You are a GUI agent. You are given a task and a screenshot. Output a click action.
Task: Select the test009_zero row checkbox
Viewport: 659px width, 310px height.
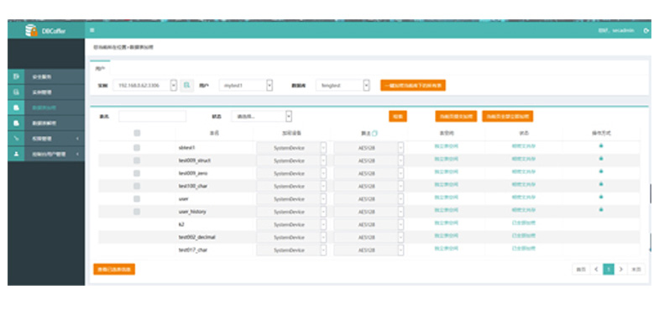(137, 173)
